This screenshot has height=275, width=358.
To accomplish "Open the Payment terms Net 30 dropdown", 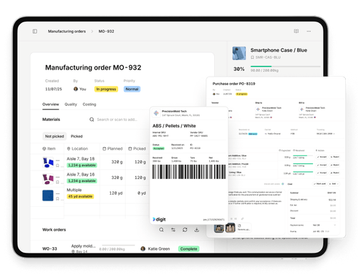I will (x=324, y=225).
